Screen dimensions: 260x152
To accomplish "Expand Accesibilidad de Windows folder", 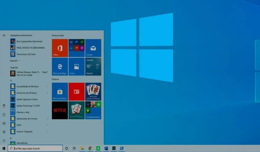I will pos(29,86).
